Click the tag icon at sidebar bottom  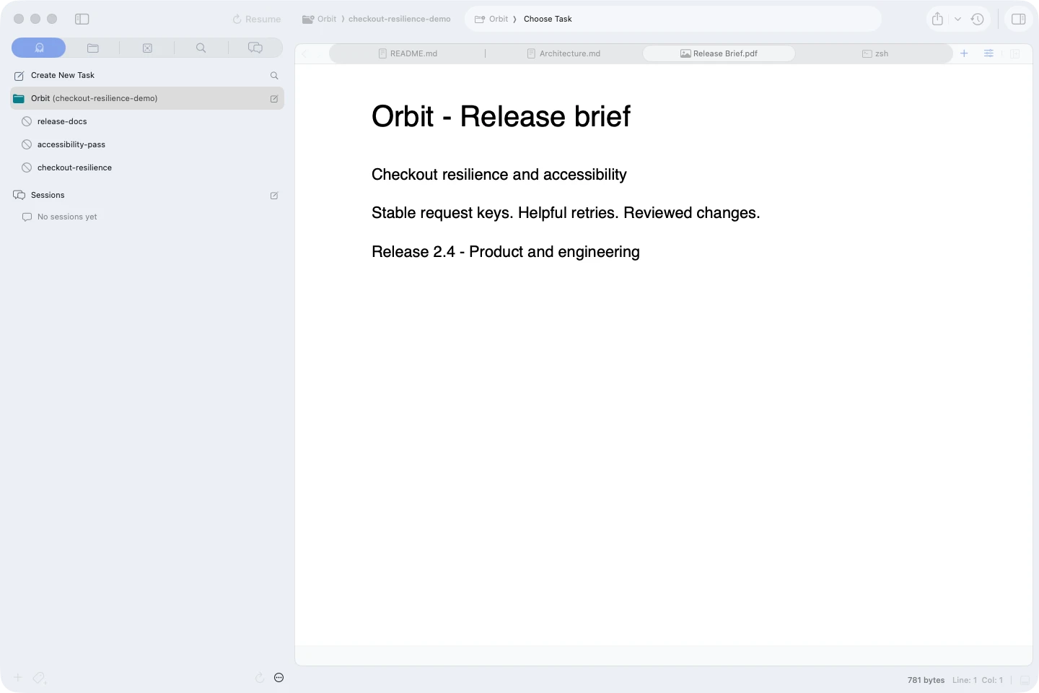click(40, 678)
